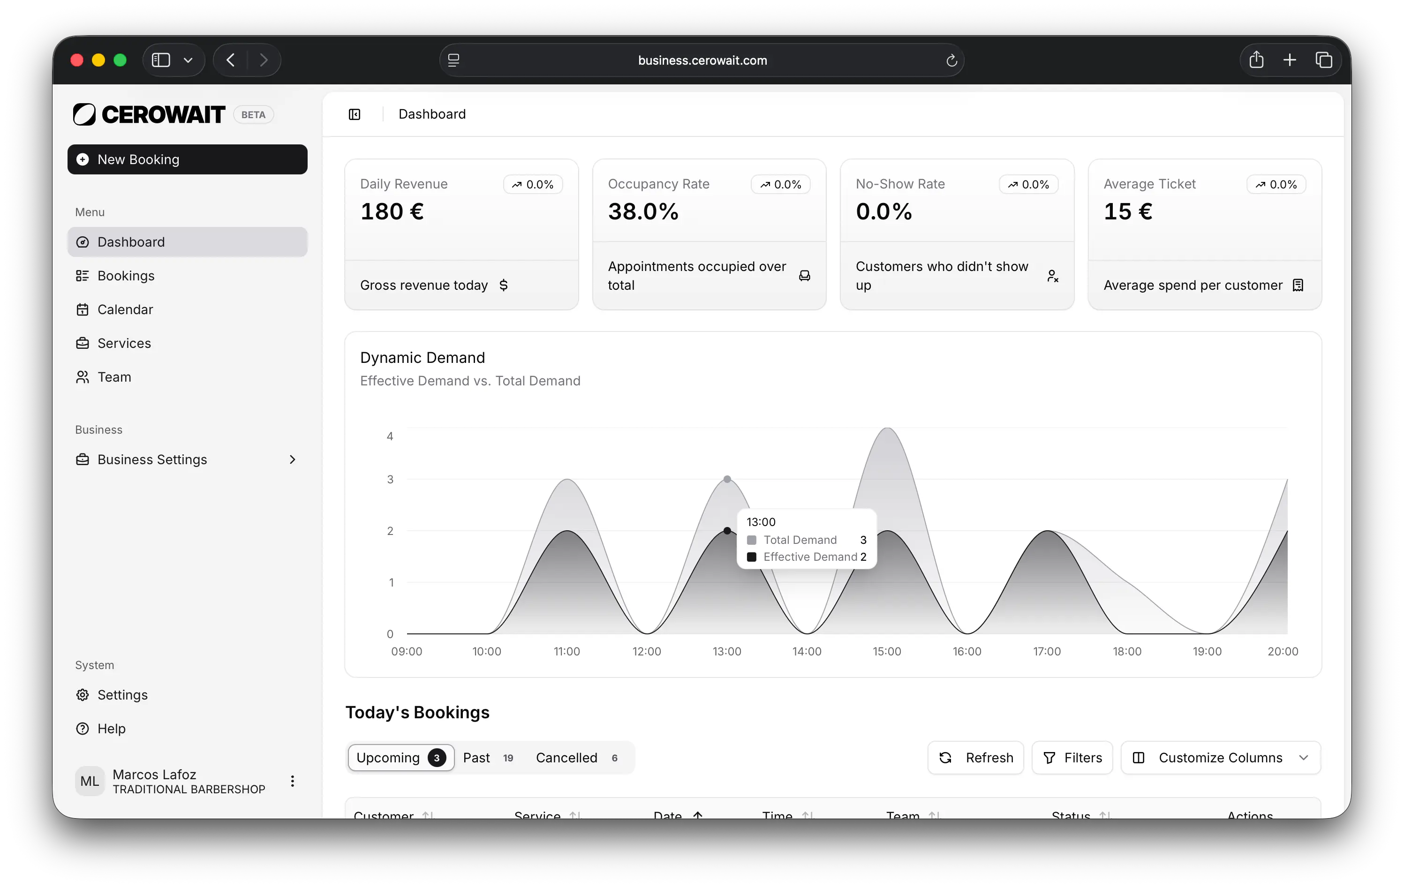
Task: Select the Team icon
Action: point(83,376)
